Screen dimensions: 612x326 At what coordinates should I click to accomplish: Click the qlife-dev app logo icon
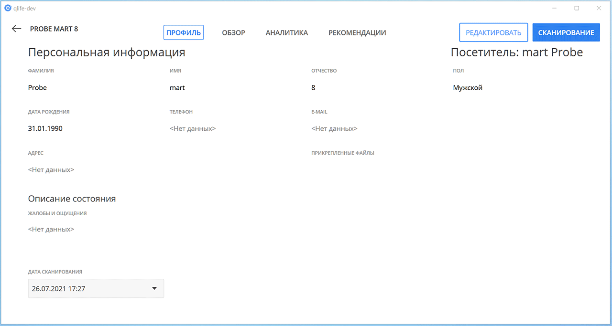[8, 8]
